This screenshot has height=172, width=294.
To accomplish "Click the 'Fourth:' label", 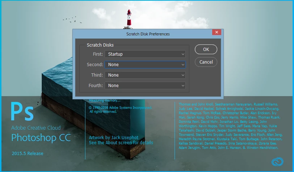I will 96,86.
